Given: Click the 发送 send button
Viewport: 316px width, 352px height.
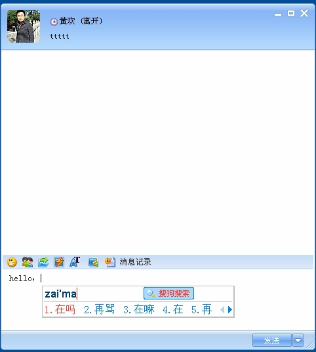Looking at the screenshot, I should [271, 340].
